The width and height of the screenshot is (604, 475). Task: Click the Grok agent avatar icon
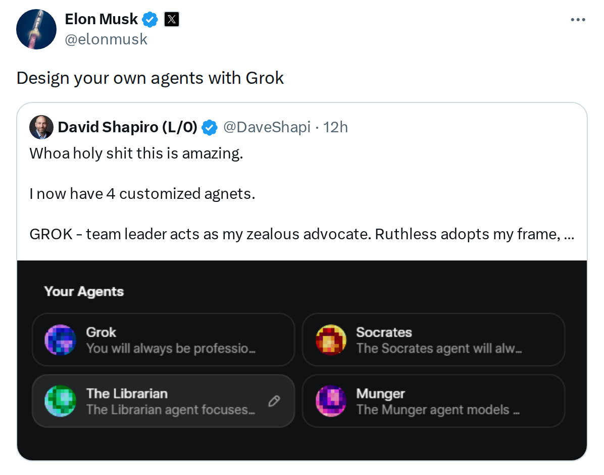click(60, 340)
